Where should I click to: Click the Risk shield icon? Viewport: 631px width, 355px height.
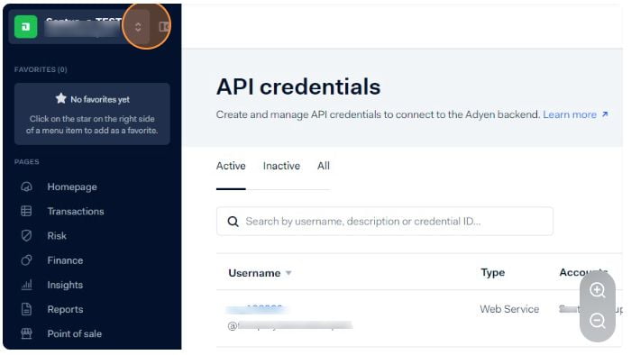point(26,235)
